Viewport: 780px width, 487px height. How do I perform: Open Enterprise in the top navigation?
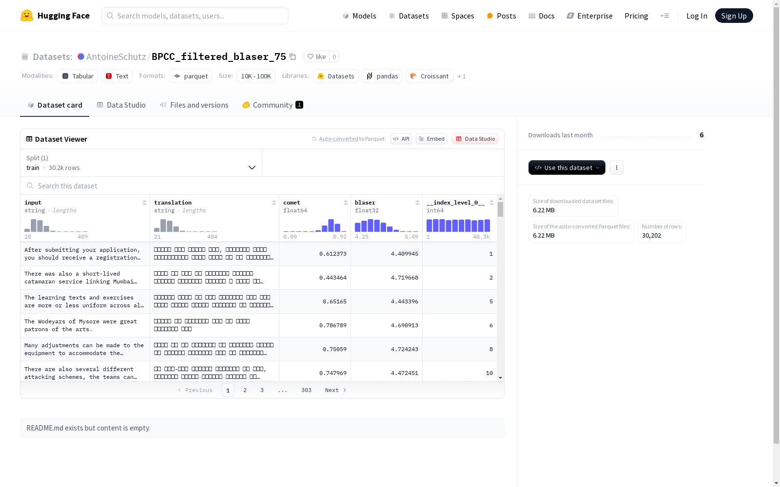click(x=590, y=16)
